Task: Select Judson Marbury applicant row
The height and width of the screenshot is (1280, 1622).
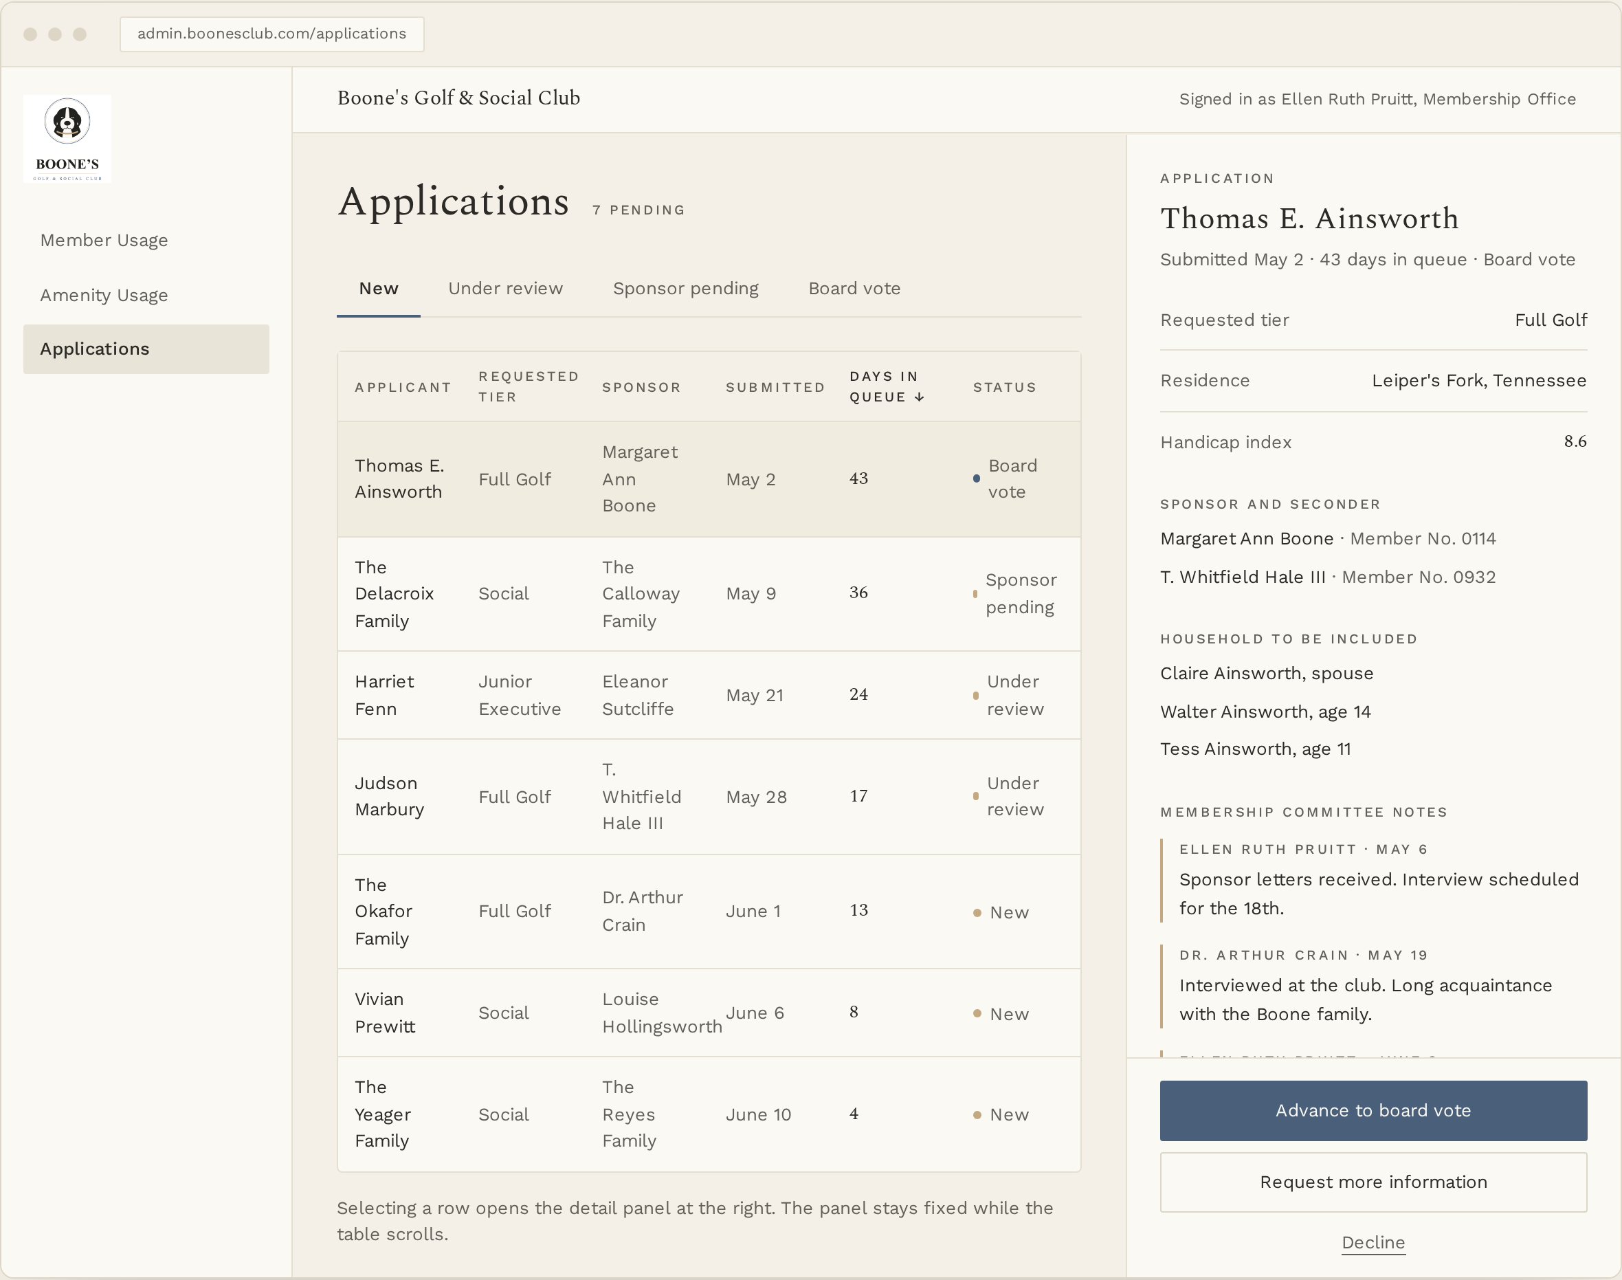Action: (x=709, y=797)
